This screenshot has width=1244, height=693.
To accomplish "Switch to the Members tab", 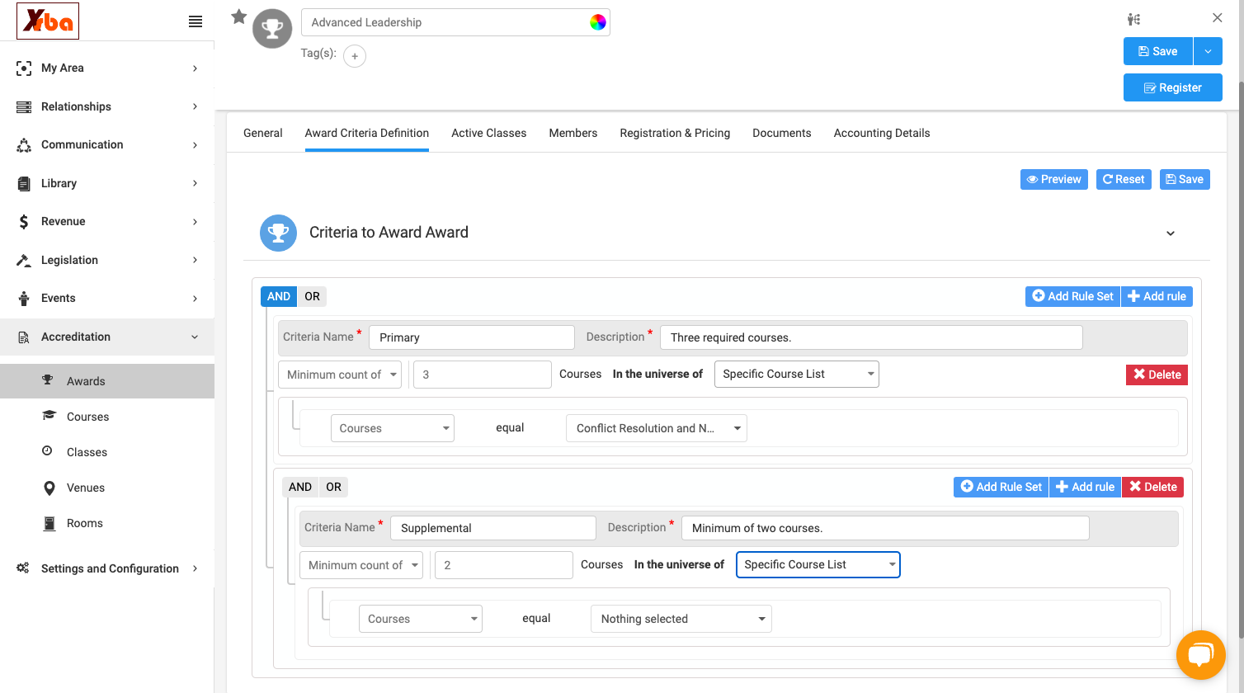I will click(x=573, y=133).
